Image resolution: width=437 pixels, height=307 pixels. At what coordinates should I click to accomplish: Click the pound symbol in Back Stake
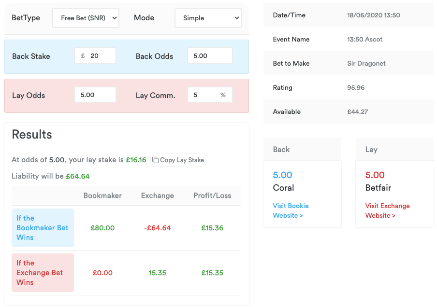[x=83, y=56]
